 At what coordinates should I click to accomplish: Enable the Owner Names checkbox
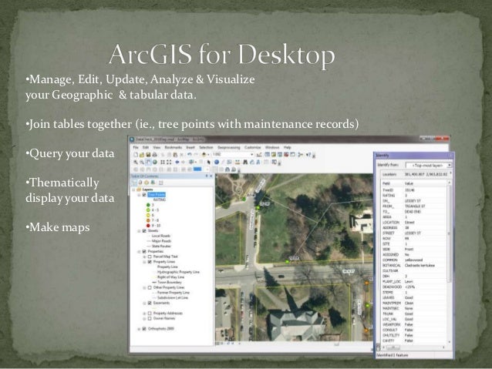pyautogui.click(x=150, y=318)
